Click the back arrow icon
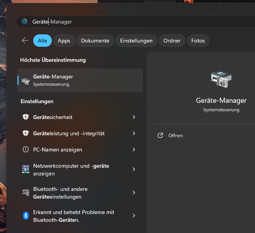Screen dimensions: 255x233 click(x=25, y=41)
